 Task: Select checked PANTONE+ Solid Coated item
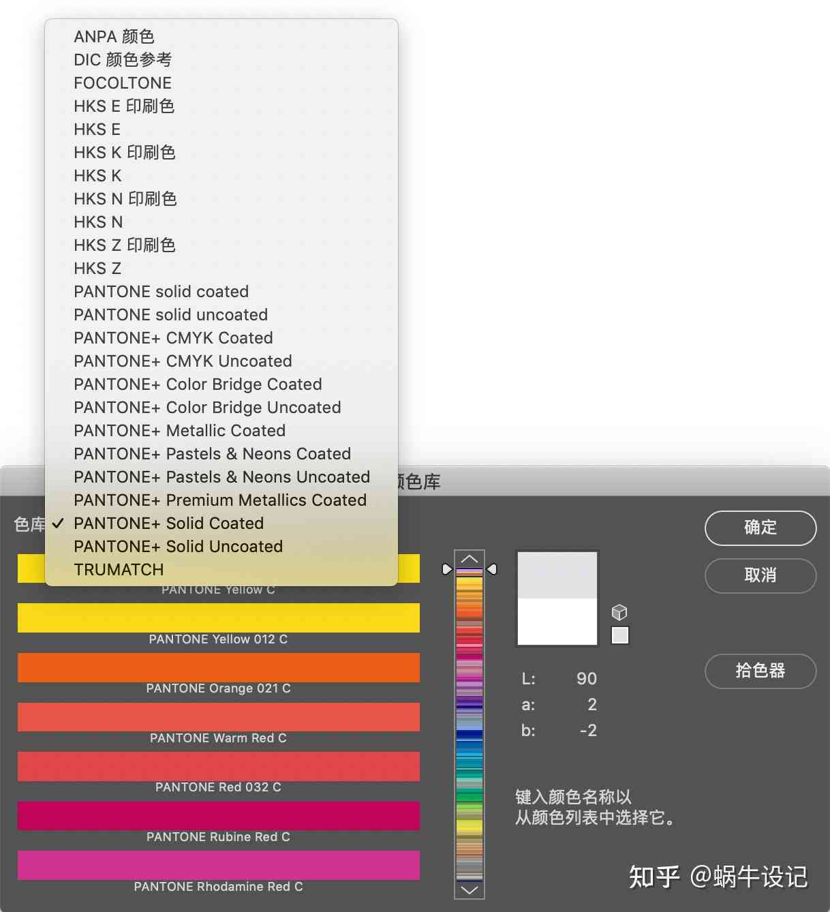click(221, 523)
